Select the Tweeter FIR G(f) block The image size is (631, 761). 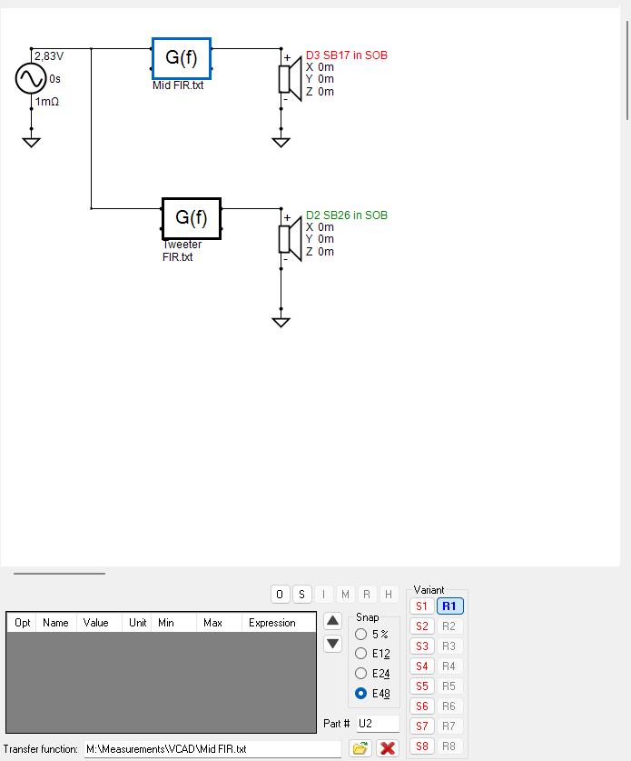point(192,218)
